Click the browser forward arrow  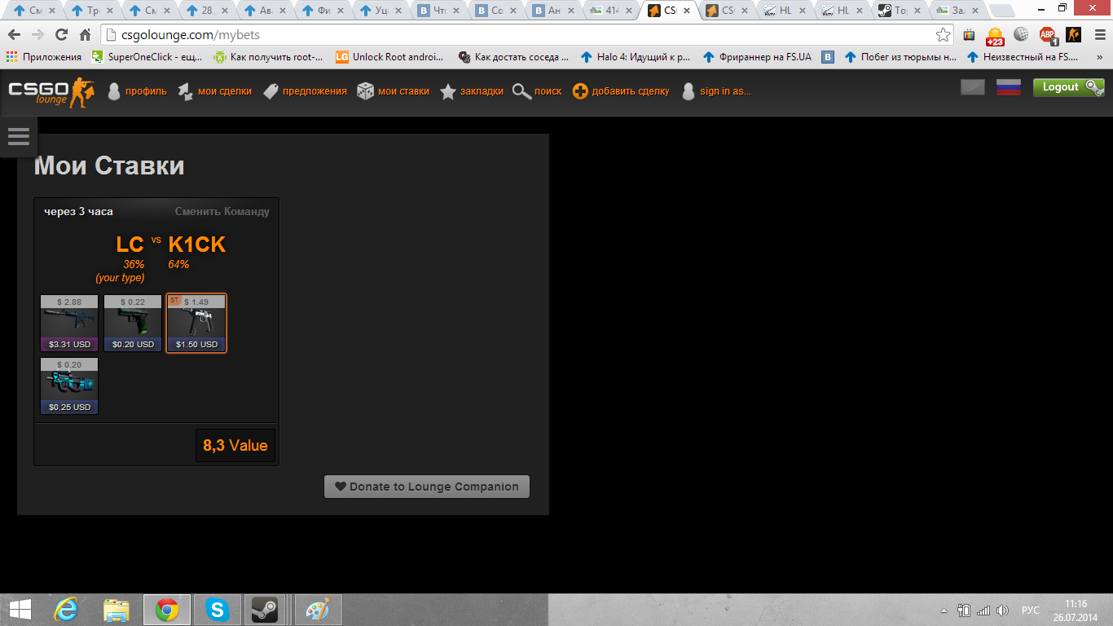pos(37,35)
